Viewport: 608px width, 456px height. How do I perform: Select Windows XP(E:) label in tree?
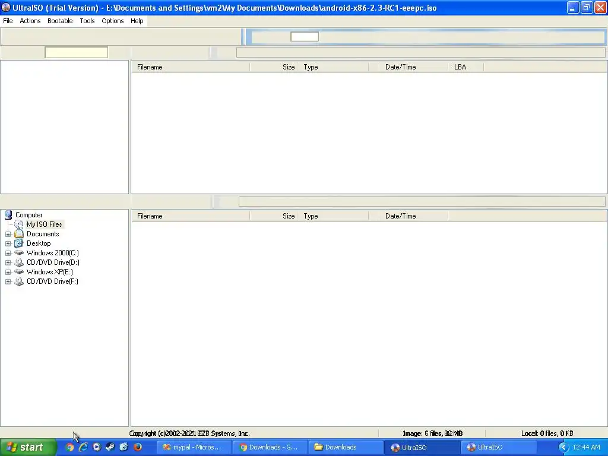coord(50,272)
